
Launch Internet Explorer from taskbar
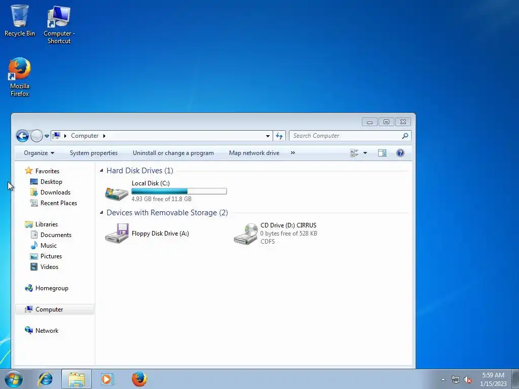tap(45, 379)
